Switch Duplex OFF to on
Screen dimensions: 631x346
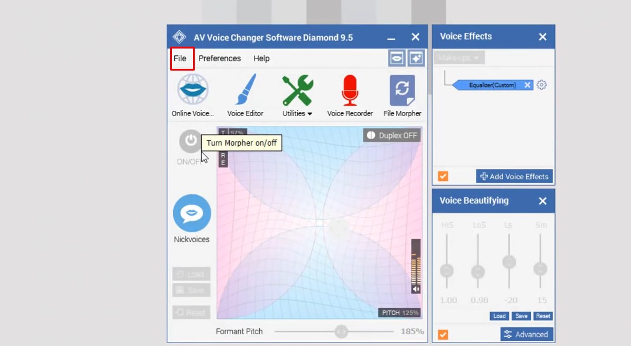point(392,135)
